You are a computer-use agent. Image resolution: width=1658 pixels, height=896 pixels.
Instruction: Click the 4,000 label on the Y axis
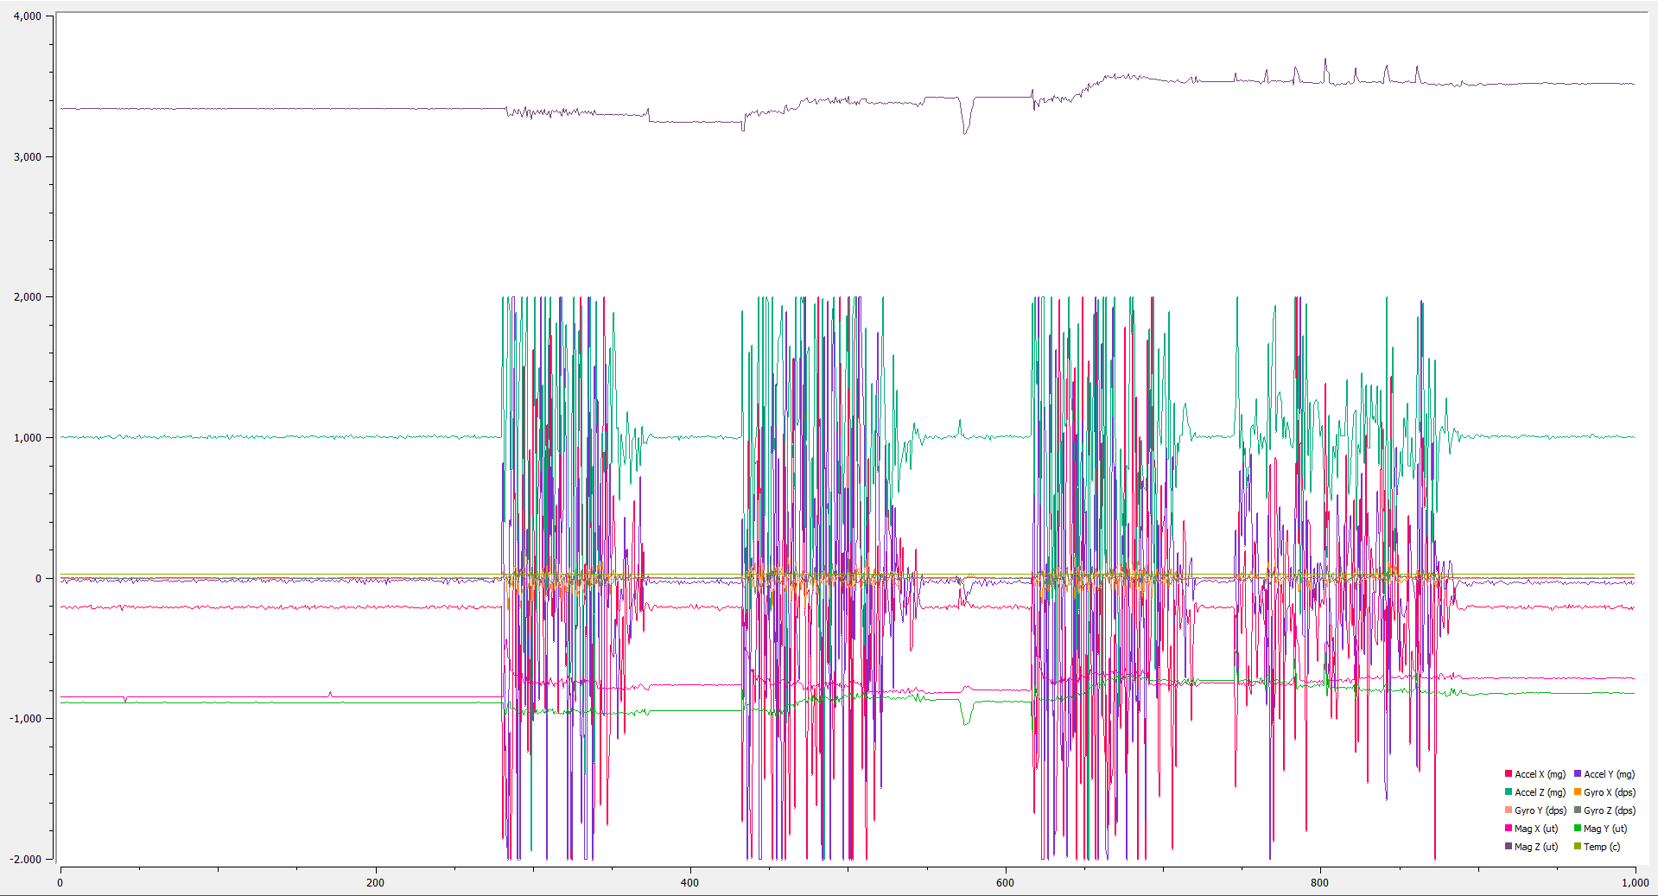[28, 16]
